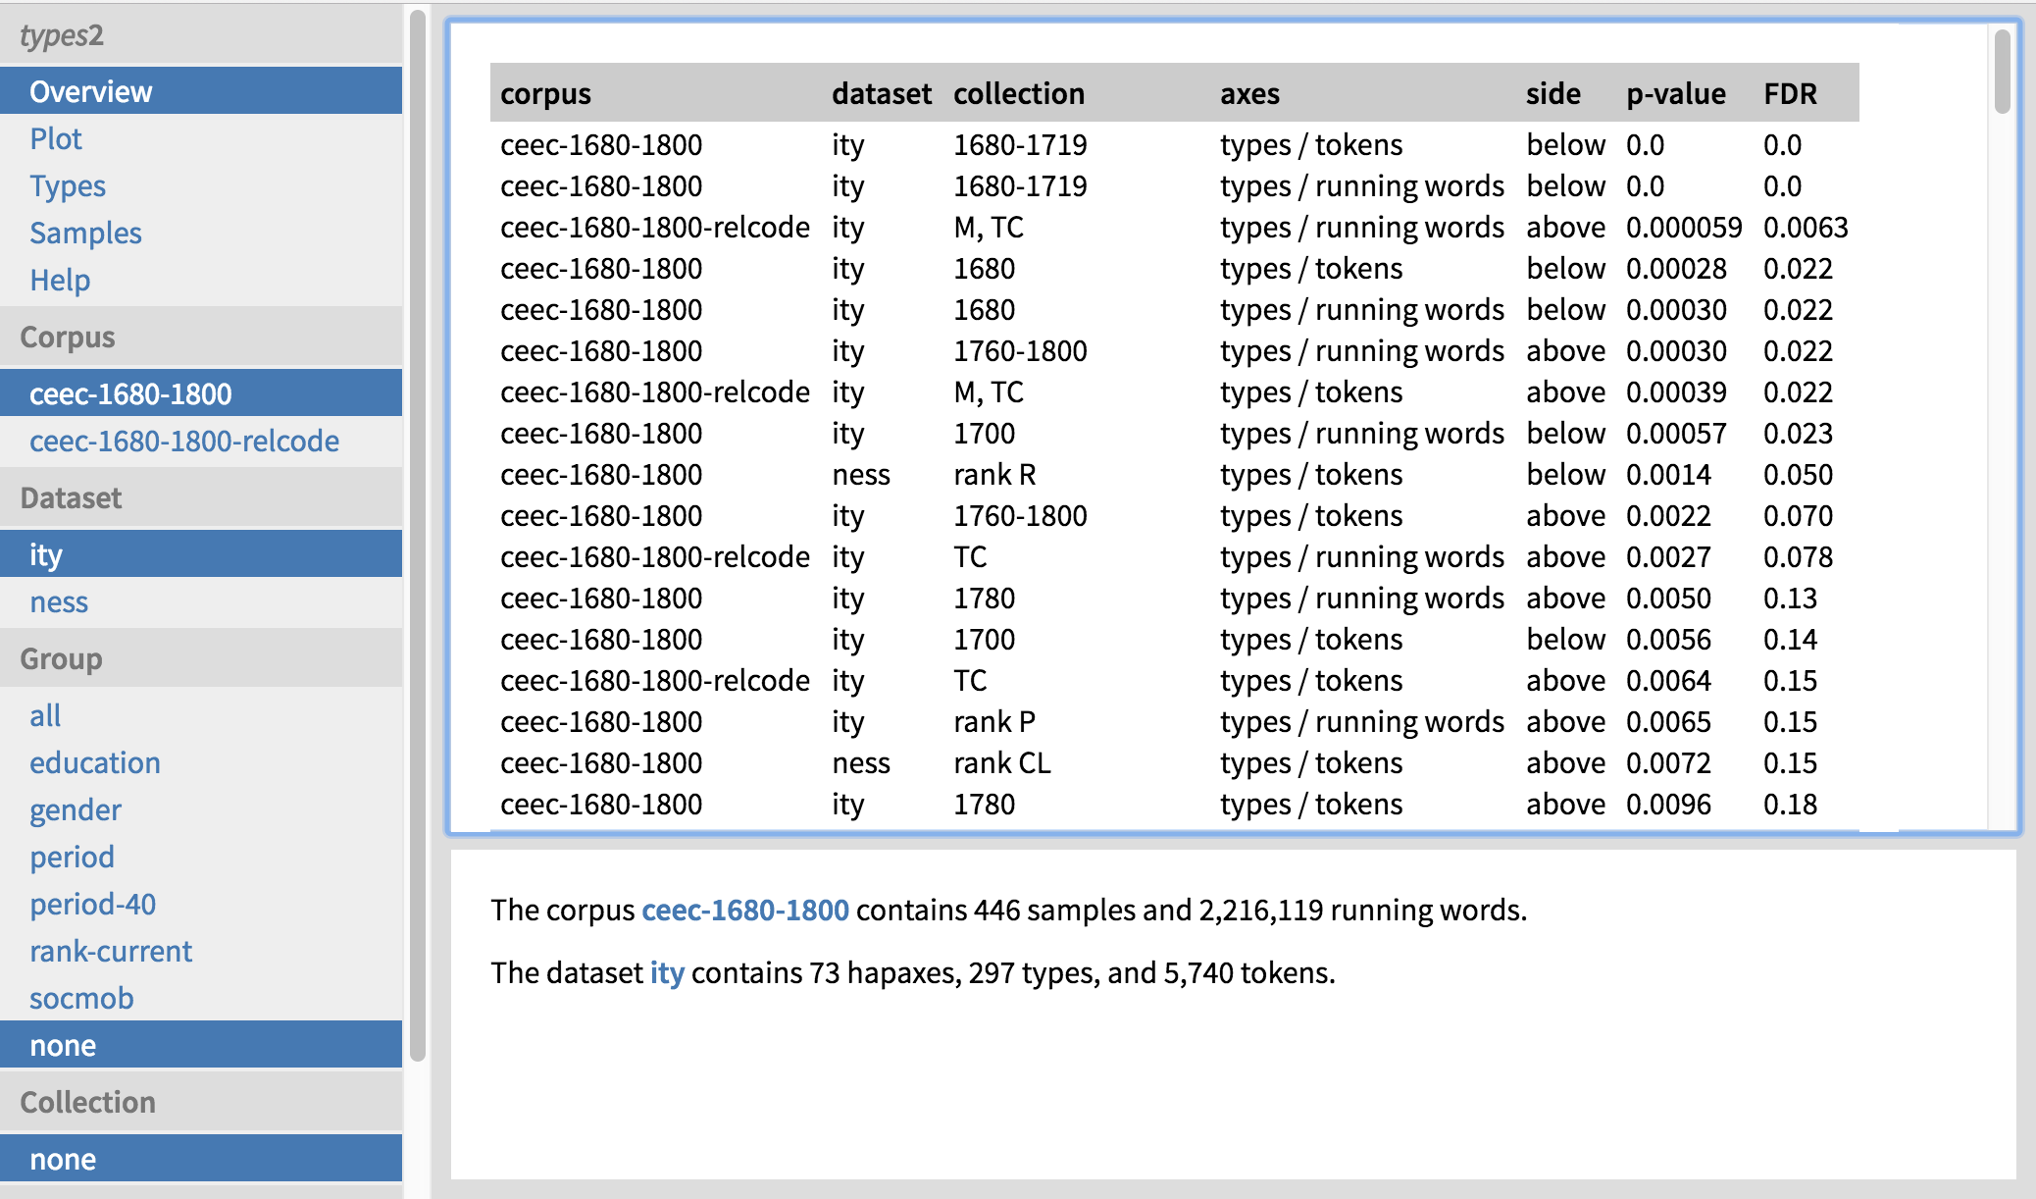
Task: Click the 'collection' column header
Action: pos(1019,93)
